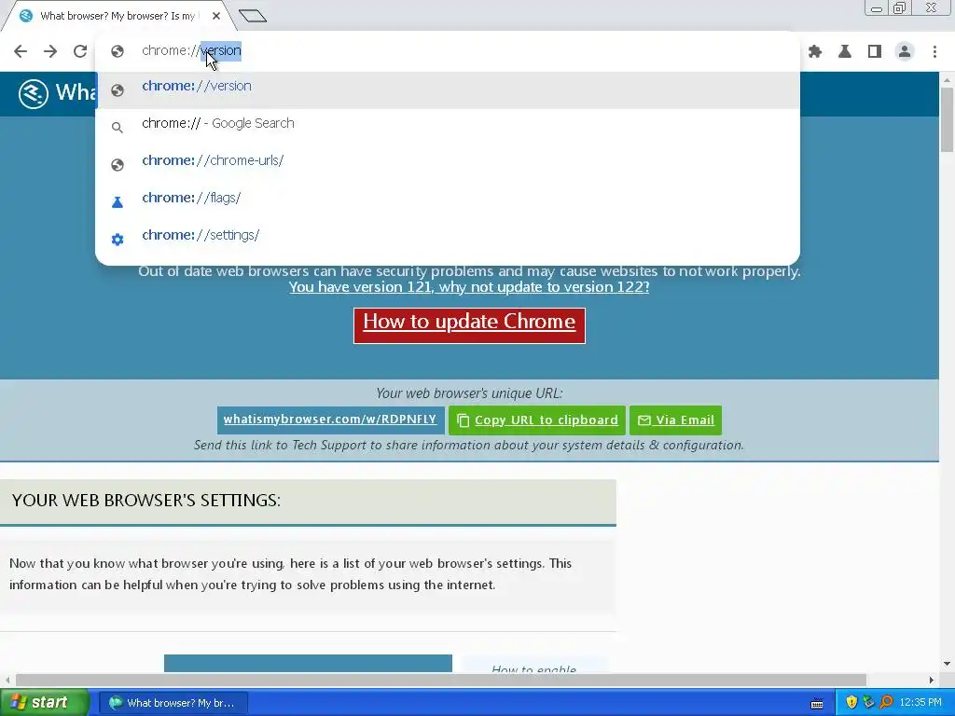Select the What browser taskbar item

pos(173,703)
